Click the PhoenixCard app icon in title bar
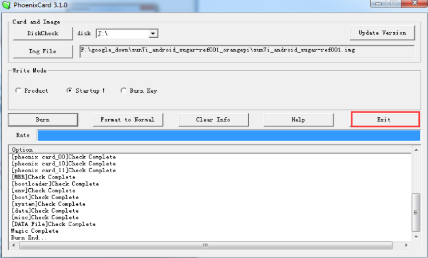The width and height of the screenshot is (428, 258). click(x=6, y=5)
